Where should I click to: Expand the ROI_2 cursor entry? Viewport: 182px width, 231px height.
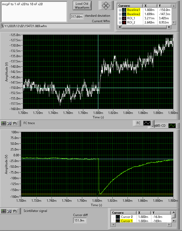pyautogui.click(x=120, y=22)
